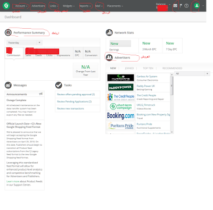Click the advertiser list scrollbar down arrow
Screen dimensions: 213x210
171,132
